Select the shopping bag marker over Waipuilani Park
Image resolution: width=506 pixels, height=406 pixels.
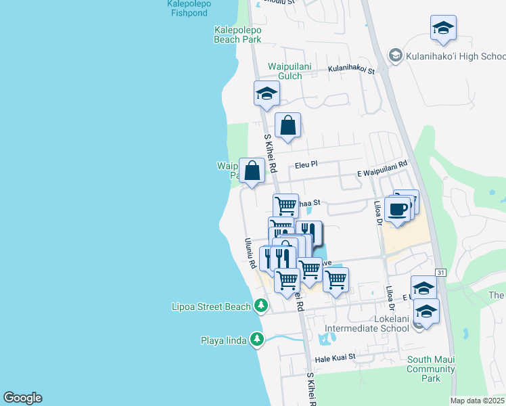coord(252,171)
